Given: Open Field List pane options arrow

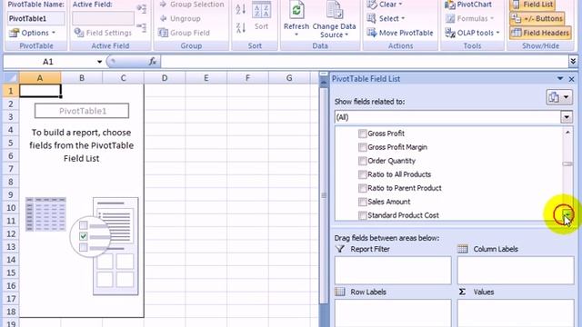Looking at the screenshot, I should [x=560, y=79].
